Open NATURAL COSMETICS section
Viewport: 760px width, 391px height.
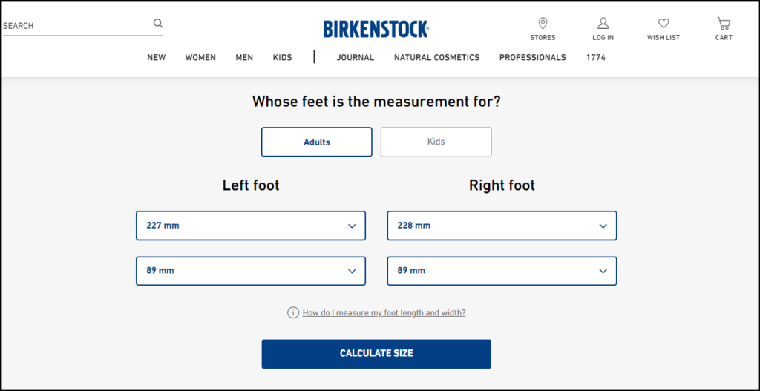click(x=436, y=57)
